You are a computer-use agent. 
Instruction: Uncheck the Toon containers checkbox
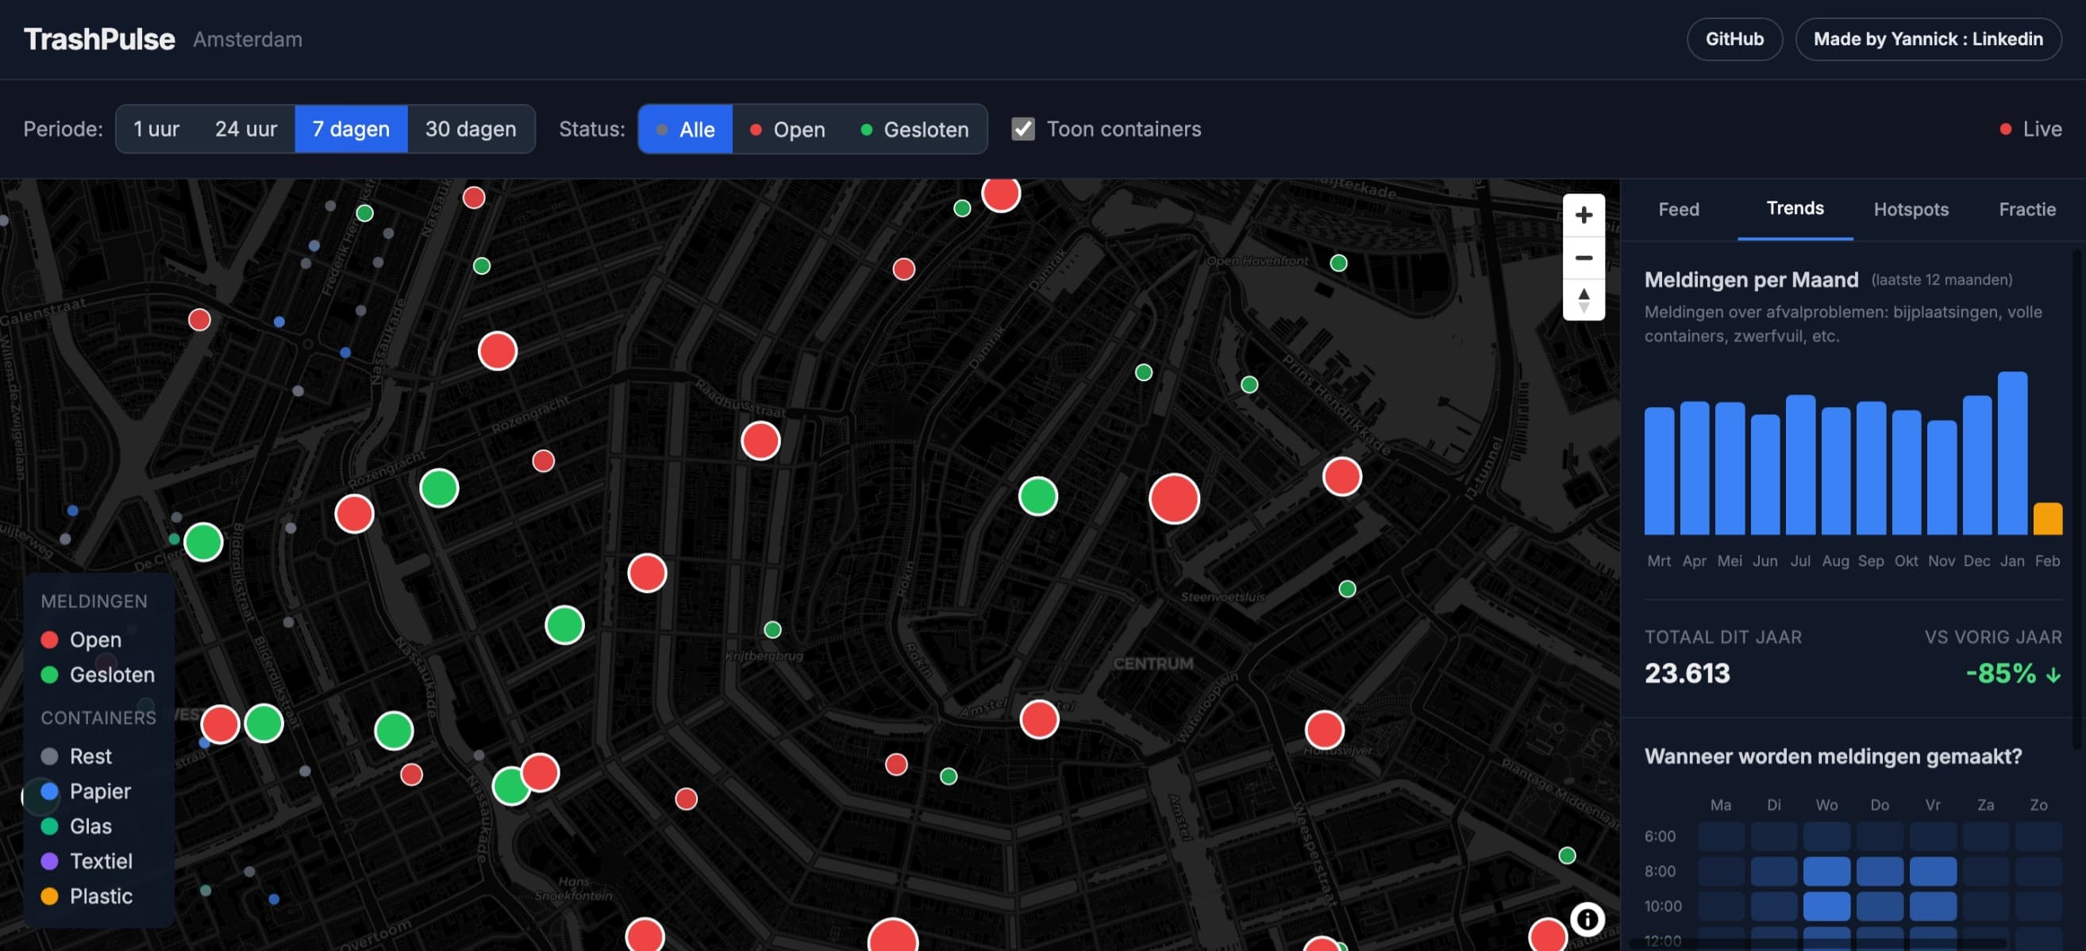pos(1022,129)
